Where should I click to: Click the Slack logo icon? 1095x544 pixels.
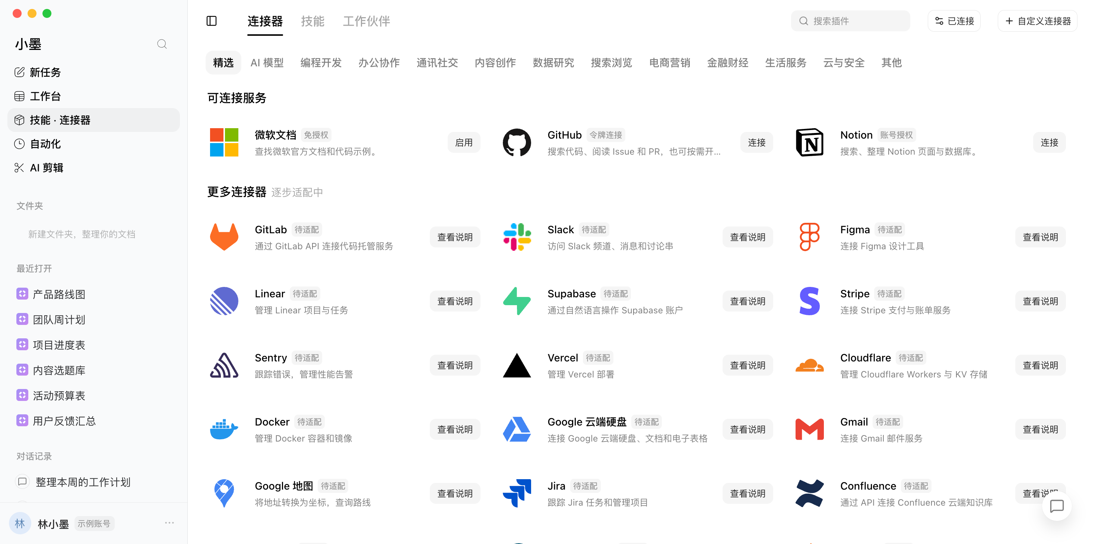click(x=517, y=237)
